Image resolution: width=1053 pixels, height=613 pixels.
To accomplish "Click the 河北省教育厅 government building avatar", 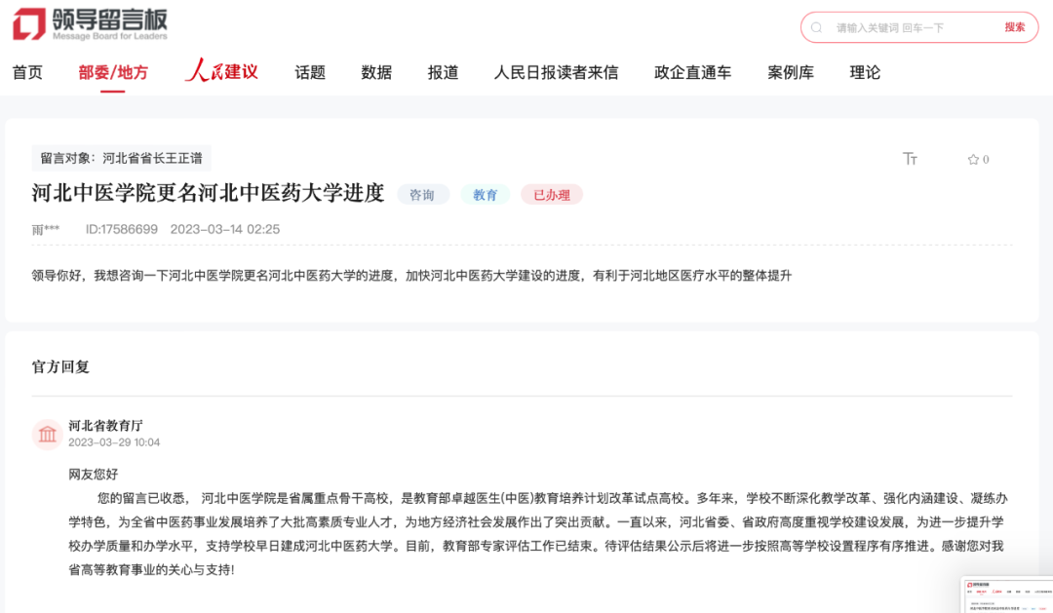I will pyautogui.click(x=47, y=434).
